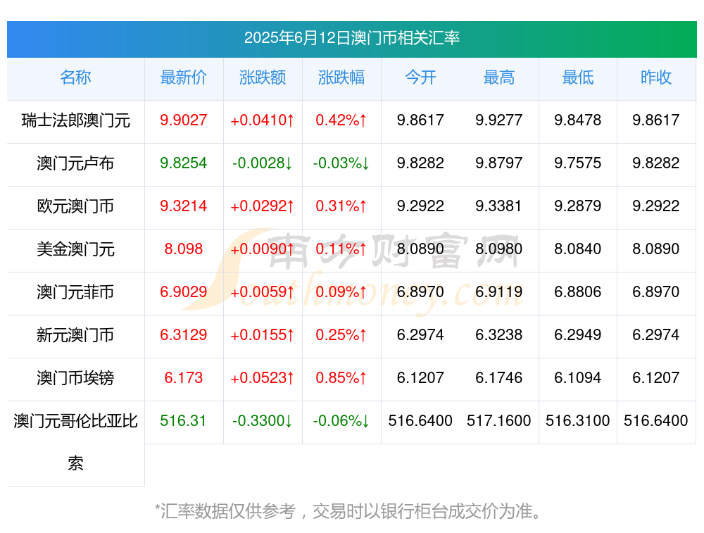This screenshot has width=704, height=533.
Task: Select the row name 瑞士法郎澳门元
Action: (75, 120)
